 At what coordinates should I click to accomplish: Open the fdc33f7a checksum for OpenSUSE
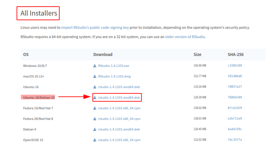pyautogui.click(x=235, y=140)
